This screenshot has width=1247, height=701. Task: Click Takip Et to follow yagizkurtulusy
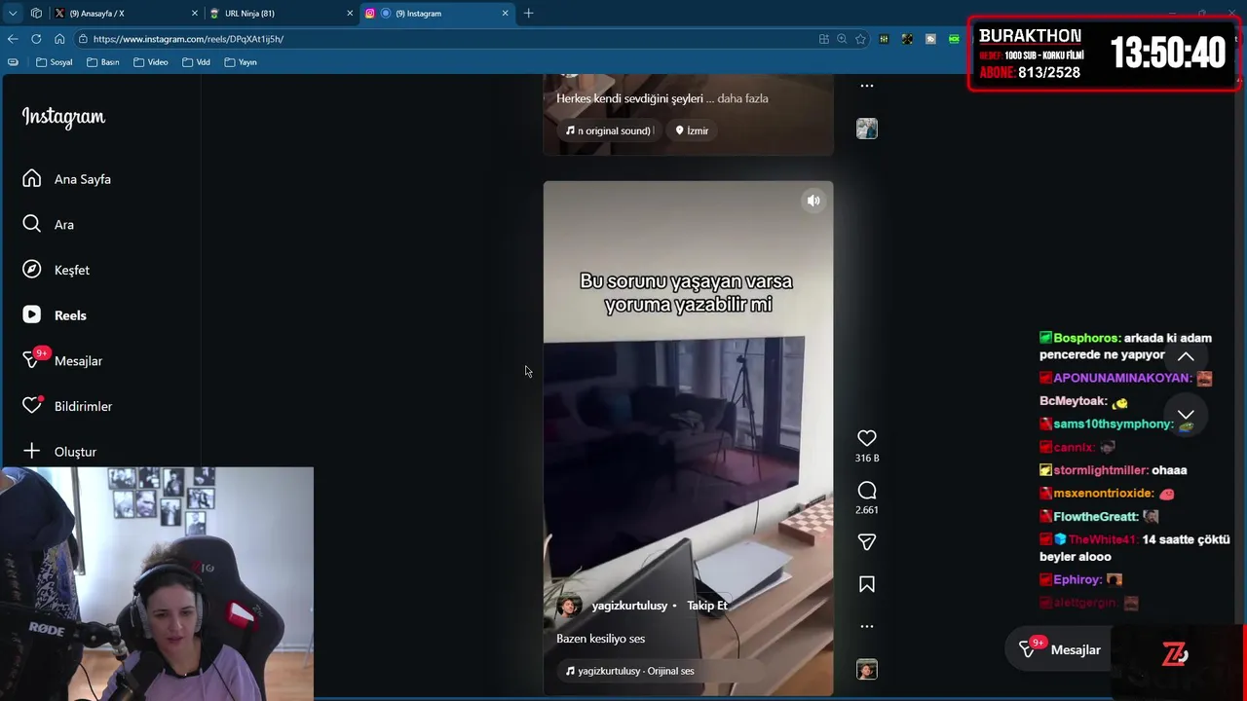tap(707, 606)
